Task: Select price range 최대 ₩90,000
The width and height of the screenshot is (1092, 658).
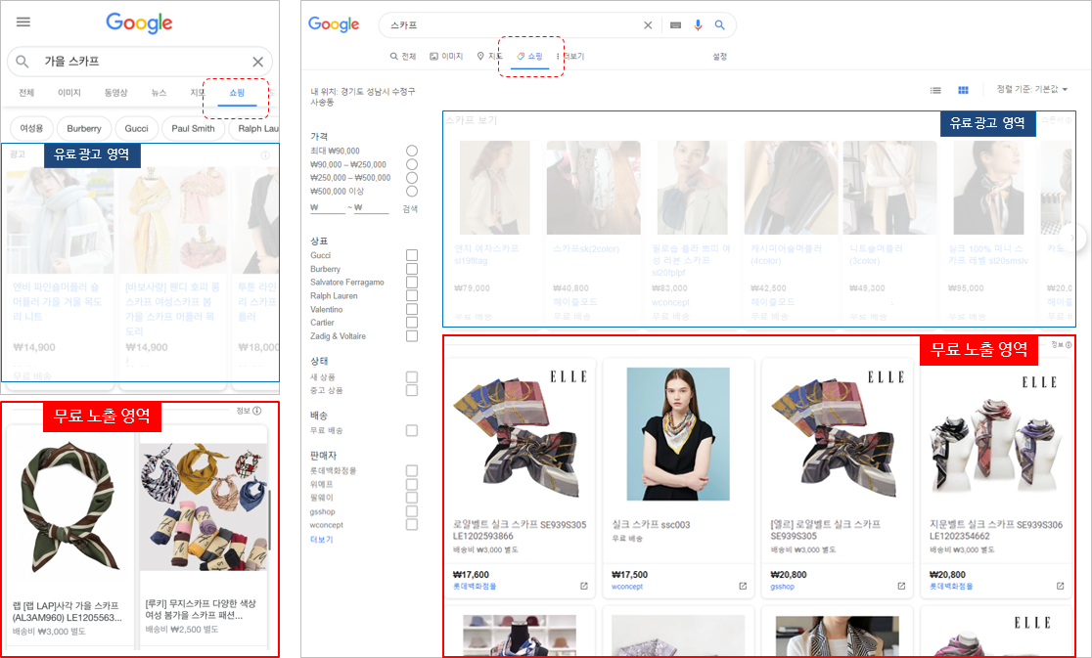Action: [x=412, y=151]
